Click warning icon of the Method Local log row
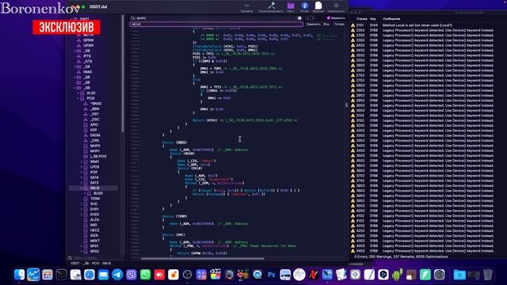This screenshot has height=285, width=507. point(353,25)
